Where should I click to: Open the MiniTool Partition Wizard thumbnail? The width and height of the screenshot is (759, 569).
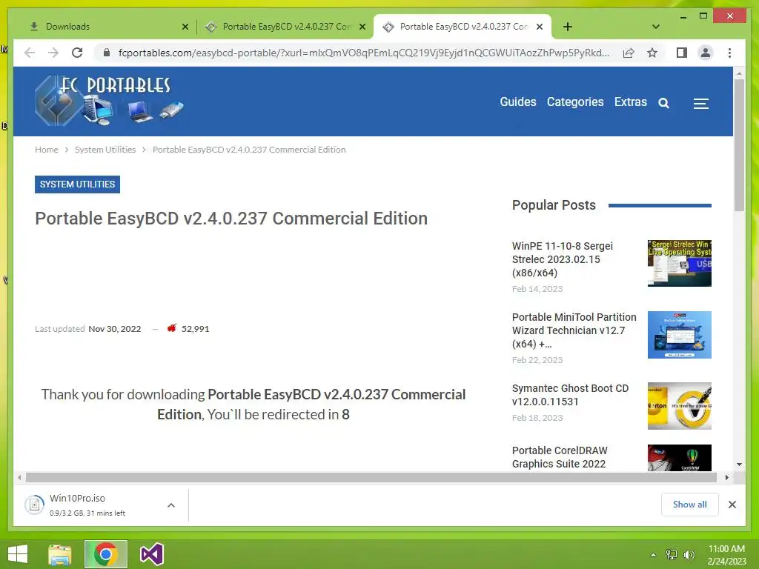[x=680, y=335]
